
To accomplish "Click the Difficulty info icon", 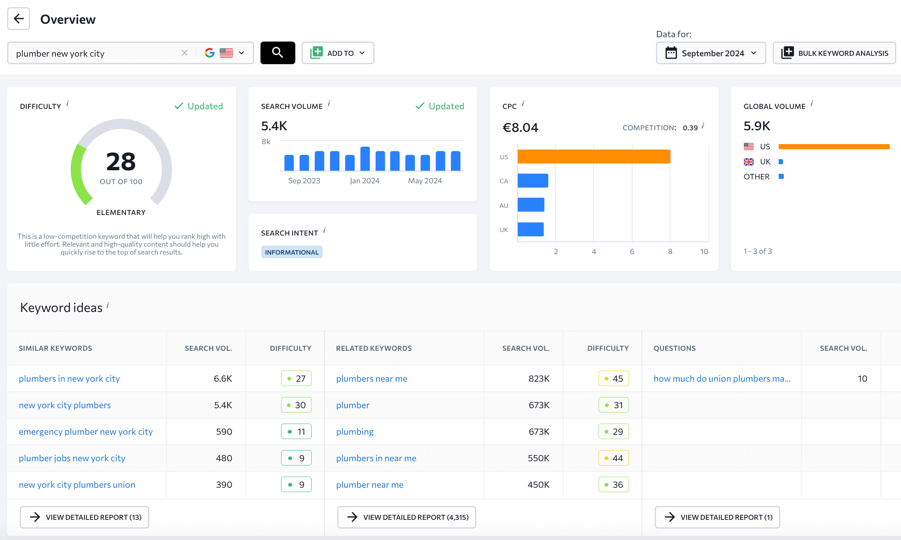I will 68,104.
